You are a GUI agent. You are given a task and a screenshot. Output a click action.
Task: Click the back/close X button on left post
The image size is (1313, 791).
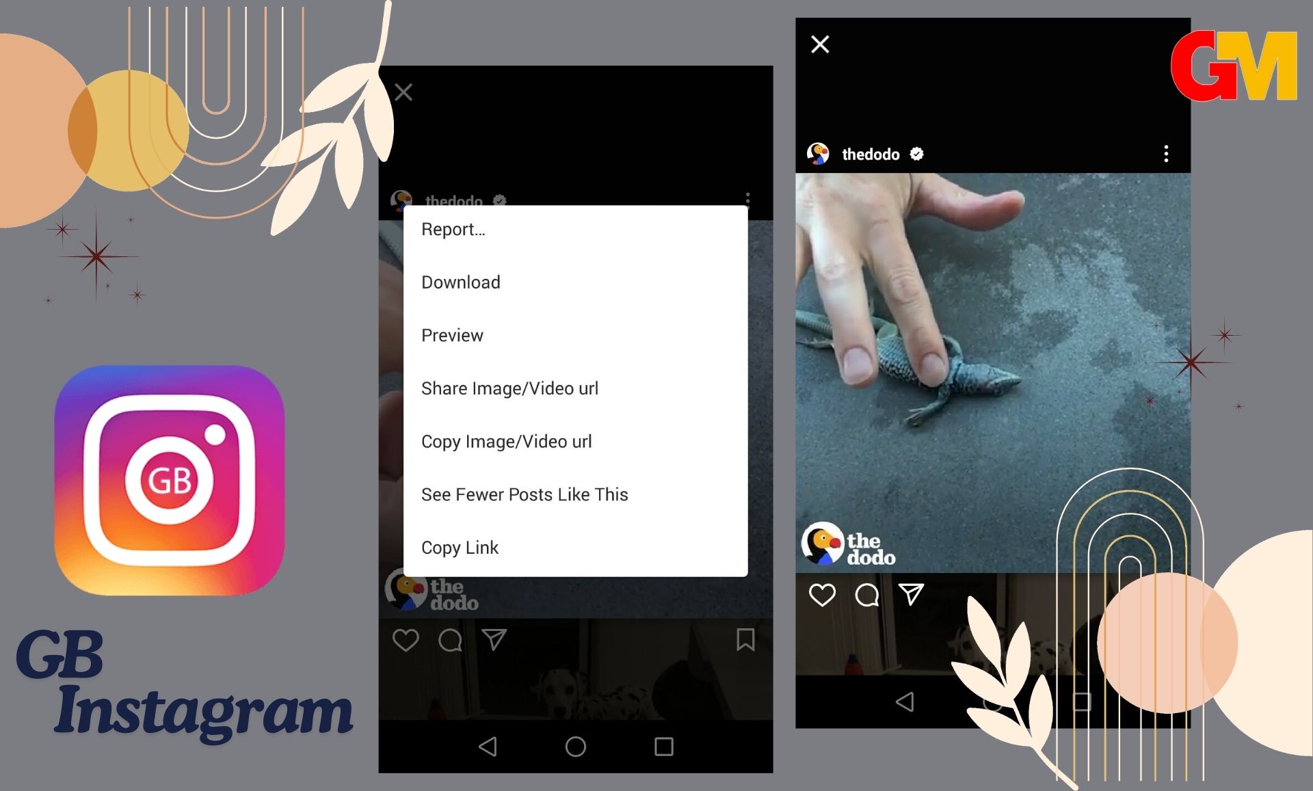pyautogui.click(x=405, y=92)
